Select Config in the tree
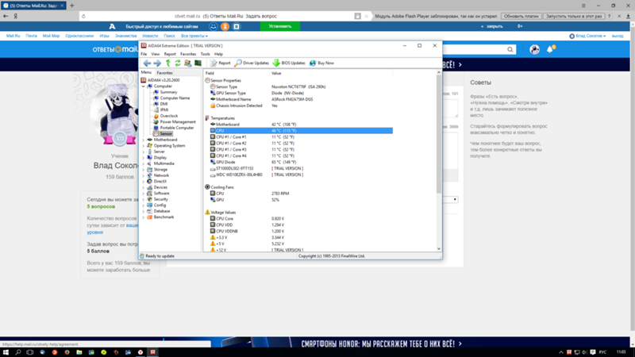The width and height of the screenshot is (635, 357). [x=160, y=205]
